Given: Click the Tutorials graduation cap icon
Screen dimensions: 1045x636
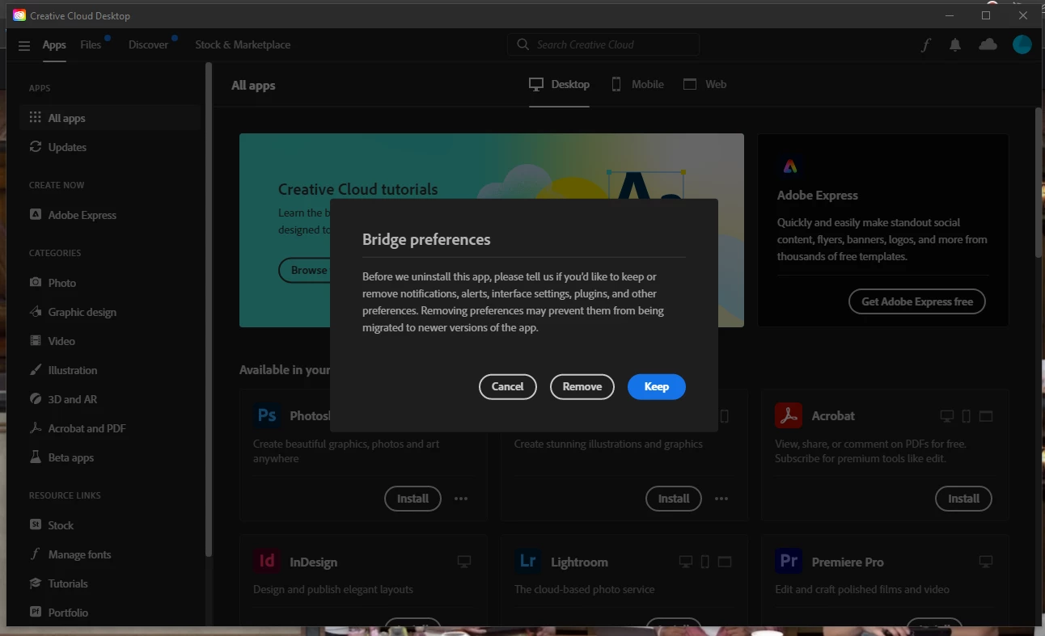Looking at the screenshot, I should (x=35, y=583).
